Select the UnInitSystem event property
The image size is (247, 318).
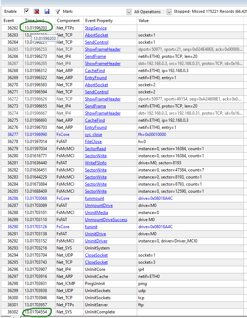click(x=97, y=248)
